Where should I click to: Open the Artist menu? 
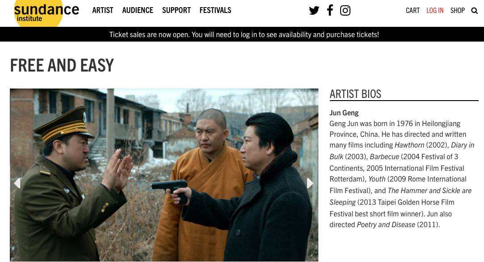point(103,10)
